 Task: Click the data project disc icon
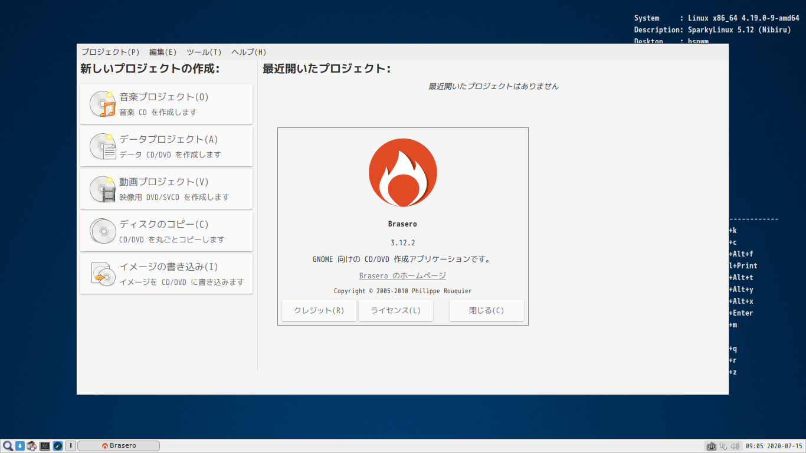(103, 146)
